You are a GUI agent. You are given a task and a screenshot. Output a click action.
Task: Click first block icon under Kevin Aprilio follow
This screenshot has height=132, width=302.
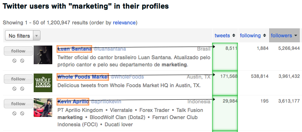(14, 113)
